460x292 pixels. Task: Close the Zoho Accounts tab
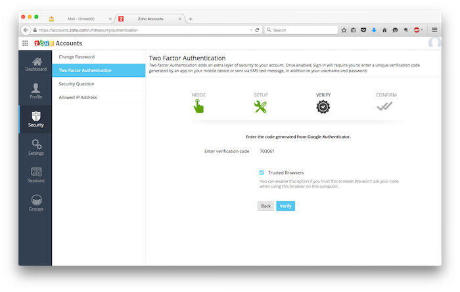180,19
